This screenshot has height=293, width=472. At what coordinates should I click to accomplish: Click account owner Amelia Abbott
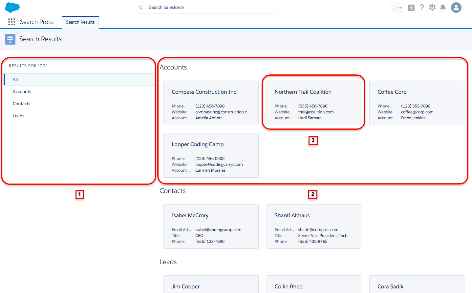pyautogui.click(x=208, y=118)
